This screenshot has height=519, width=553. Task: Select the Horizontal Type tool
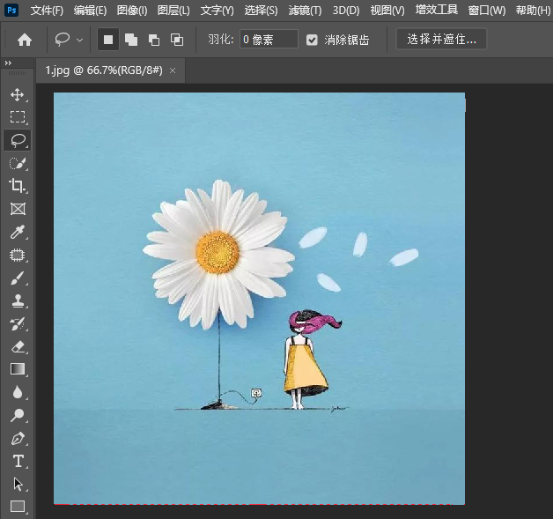(18, 461)
